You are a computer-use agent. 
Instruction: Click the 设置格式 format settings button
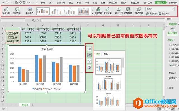point(152,13)
